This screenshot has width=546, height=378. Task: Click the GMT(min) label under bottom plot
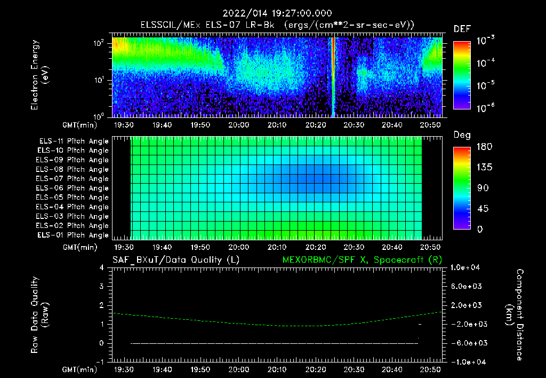click(80, 369)
